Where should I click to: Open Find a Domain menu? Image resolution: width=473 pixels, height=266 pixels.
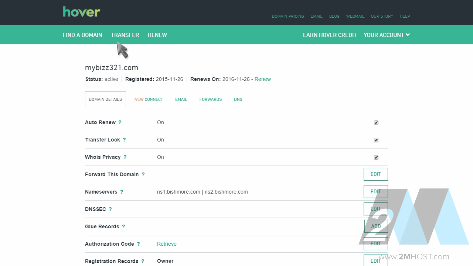[x=82, y=35]
